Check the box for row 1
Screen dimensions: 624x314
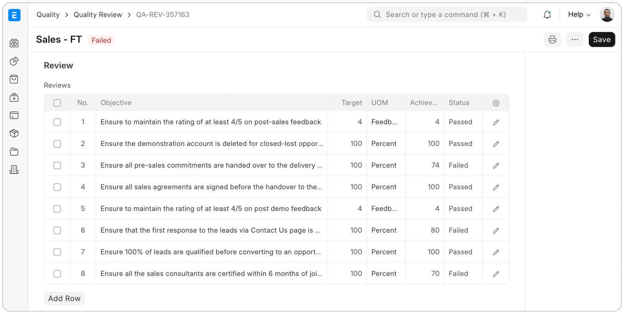[57, 122]
